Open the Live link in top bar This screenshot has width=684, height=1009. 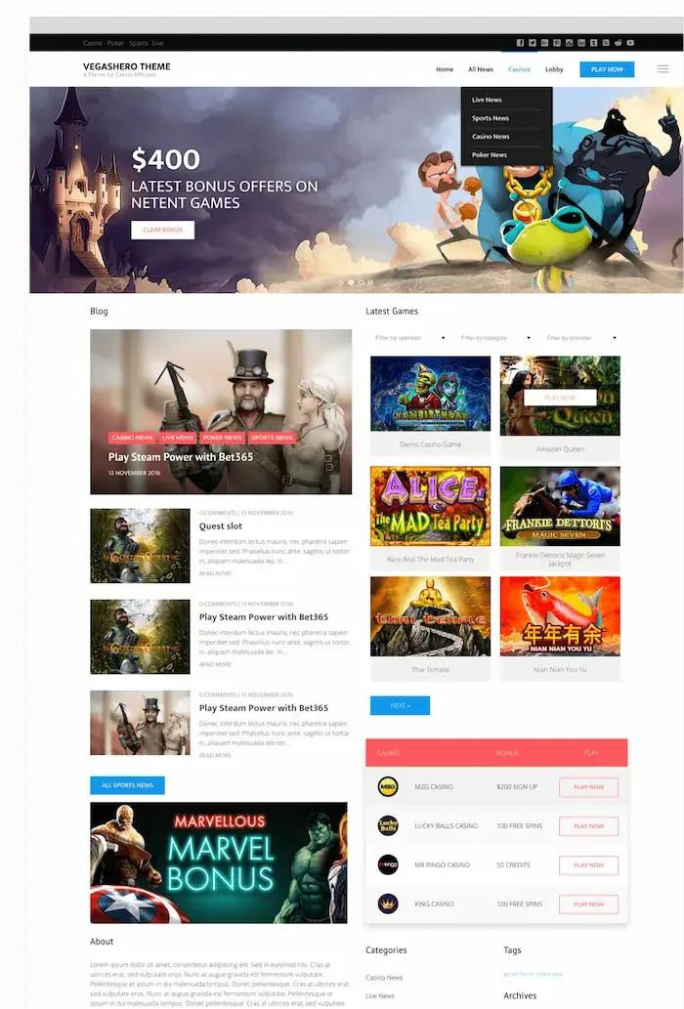tap(158, 43)
